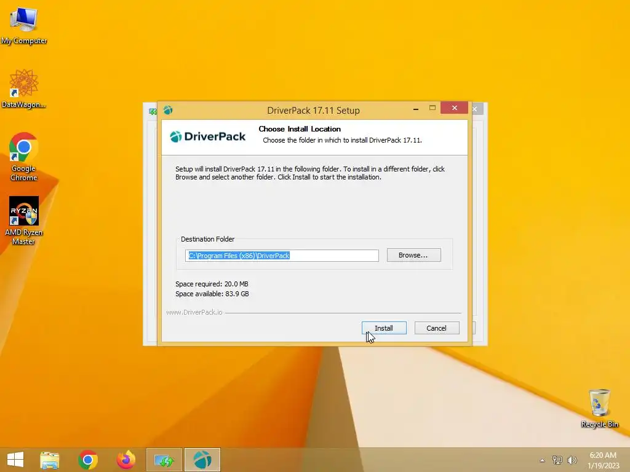Select the Google Chrome desktop shortcut
The height and width of the screenshot is (472, 630).
coord(24,157)
